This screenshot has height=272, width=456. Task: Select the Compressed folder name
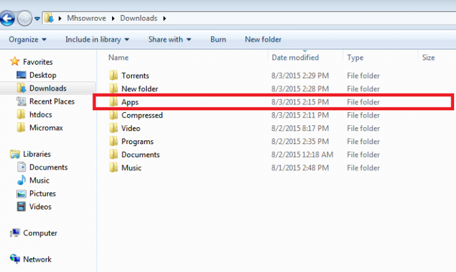point(142,115)
